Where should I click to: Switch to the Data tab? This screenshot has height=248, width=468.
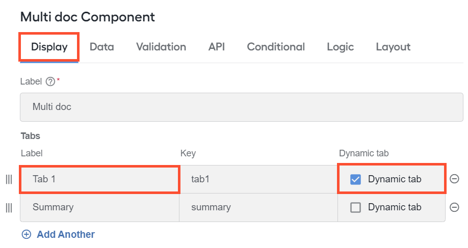pyautogui.click(x=102, y=47)
